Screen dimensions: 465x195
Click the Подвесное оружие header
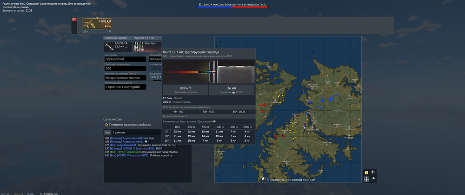[x=118, y=38]
